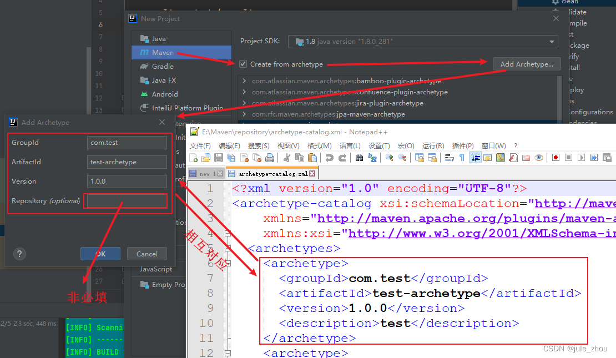Image resolution: width=616 pixels, height=358 pixels.
Task: Click the Close All documents toolbar icon
Action: [257, 158]
